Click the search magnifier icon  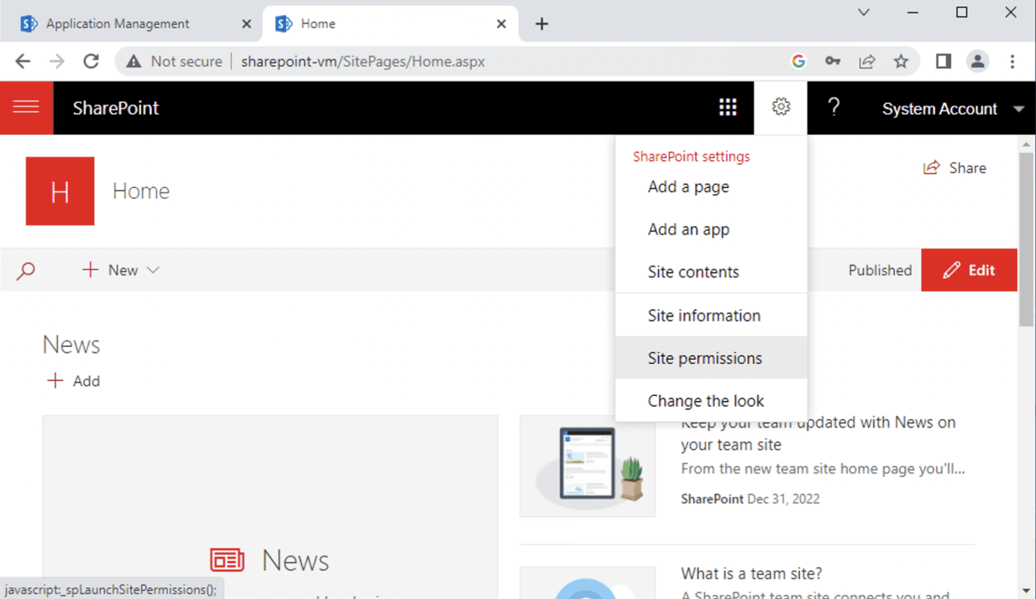click(26, 270)
